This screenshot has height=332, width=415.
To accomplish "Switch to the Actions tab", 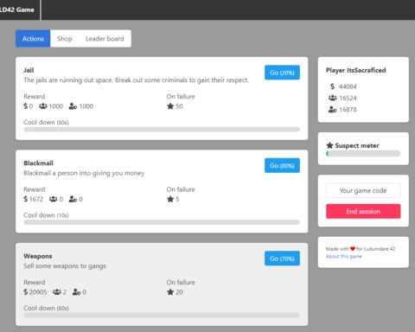I will point(33,39).
